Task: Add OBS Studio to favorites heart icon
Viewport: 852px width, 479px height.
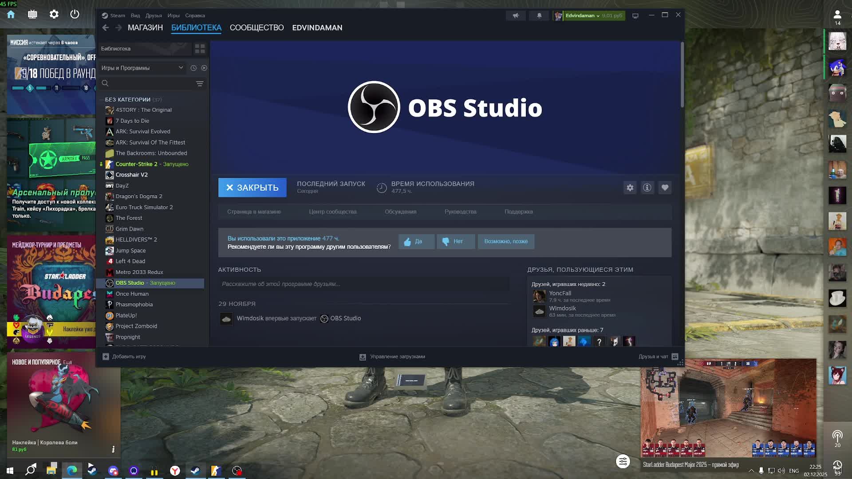Action: tap(664, 188)
